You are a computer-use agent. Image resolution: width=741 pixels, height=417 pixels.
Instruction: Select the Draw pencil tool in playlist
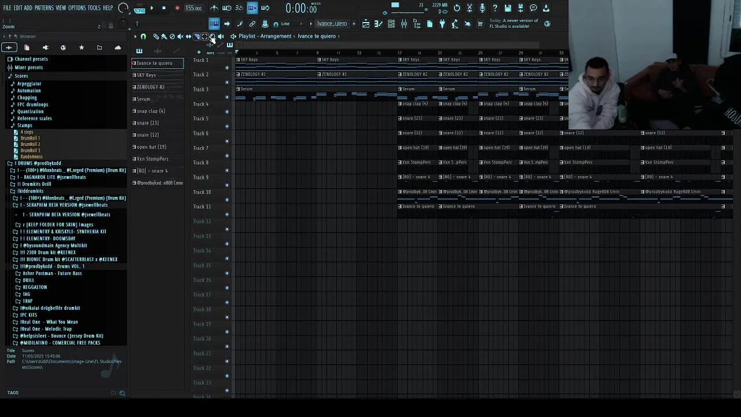156,36
